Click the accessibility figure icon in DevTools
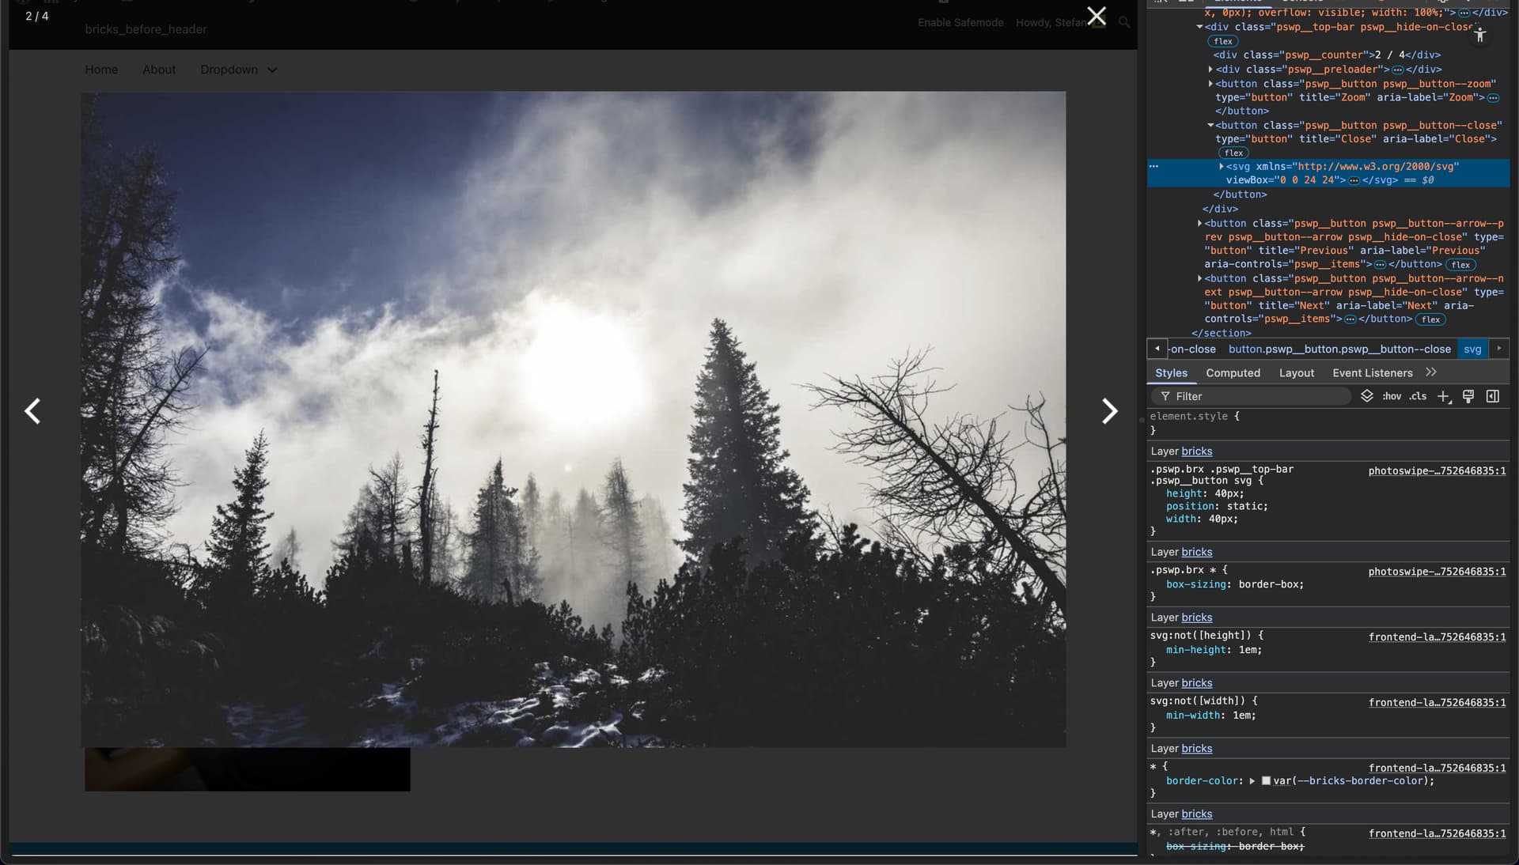Screen dimensions: 1519x865 (x=1479, y=35)
